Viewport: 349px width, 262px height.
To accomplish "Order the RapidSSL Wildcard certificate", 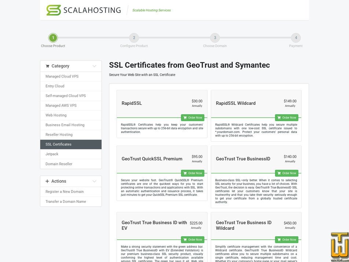I will coord(287,118).
